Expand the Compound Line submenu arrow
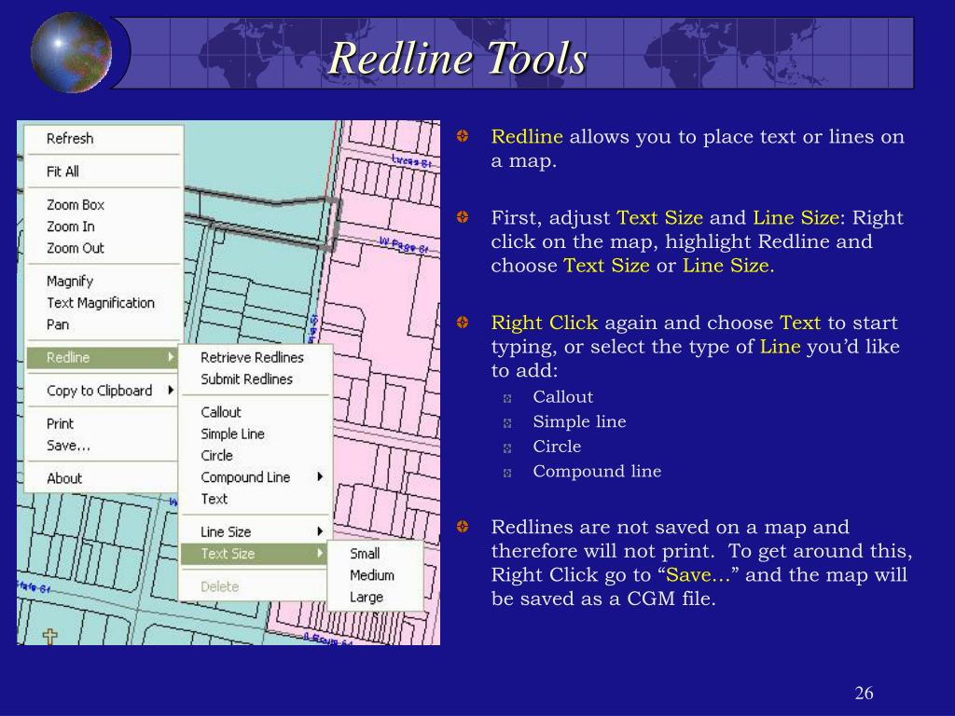The image size is (955, 716). tap(320, 476)
